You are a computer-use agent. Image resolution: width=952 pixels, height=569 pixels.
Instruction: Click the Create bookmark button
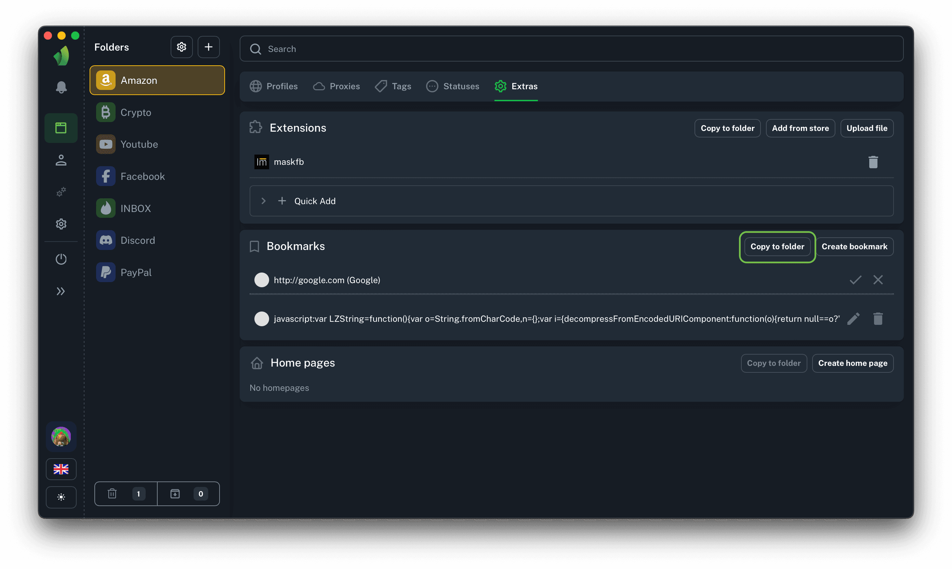point(854,247)
